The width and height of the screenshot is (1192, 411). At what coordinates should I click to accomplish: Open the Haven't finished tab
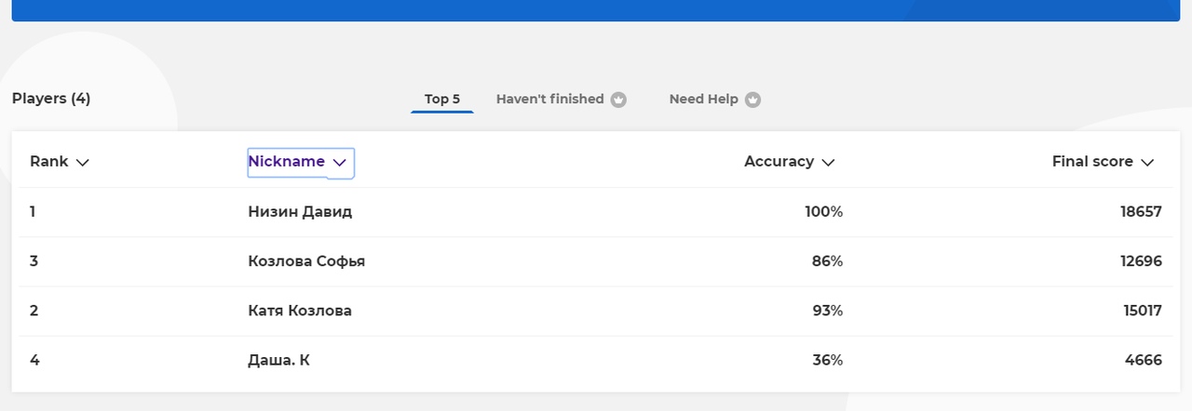[x=549, y=99]
